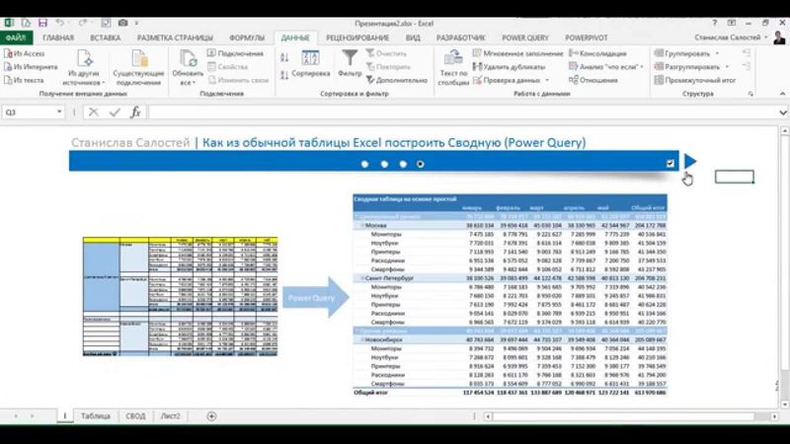Click Обновить все refresh icon

tap(188, 58)
